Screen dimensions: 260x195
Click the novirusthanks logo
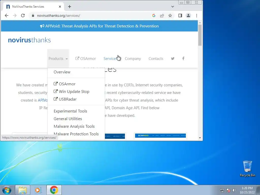point(29,40)
